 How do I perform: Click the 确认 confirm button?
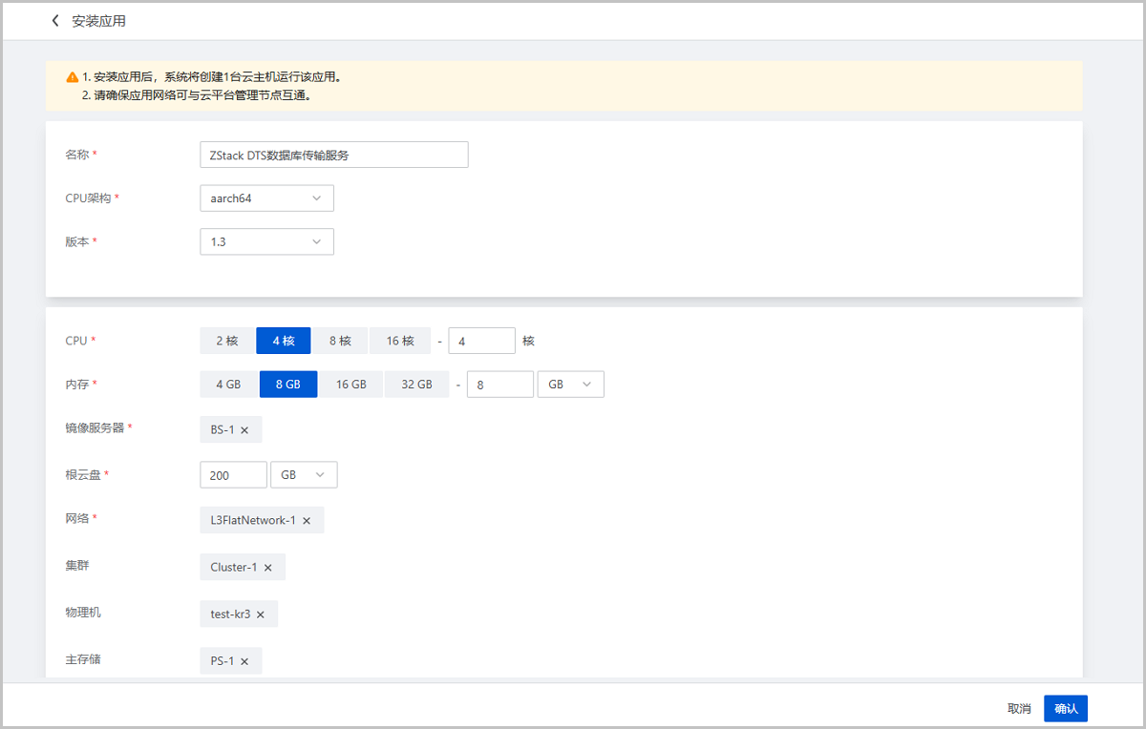[x=1066, y=709]
